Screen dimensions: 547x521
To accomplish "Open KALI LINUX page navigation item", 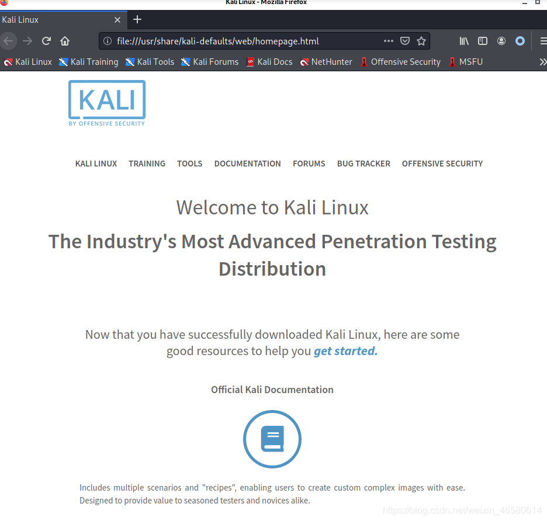I will (96, 164).
